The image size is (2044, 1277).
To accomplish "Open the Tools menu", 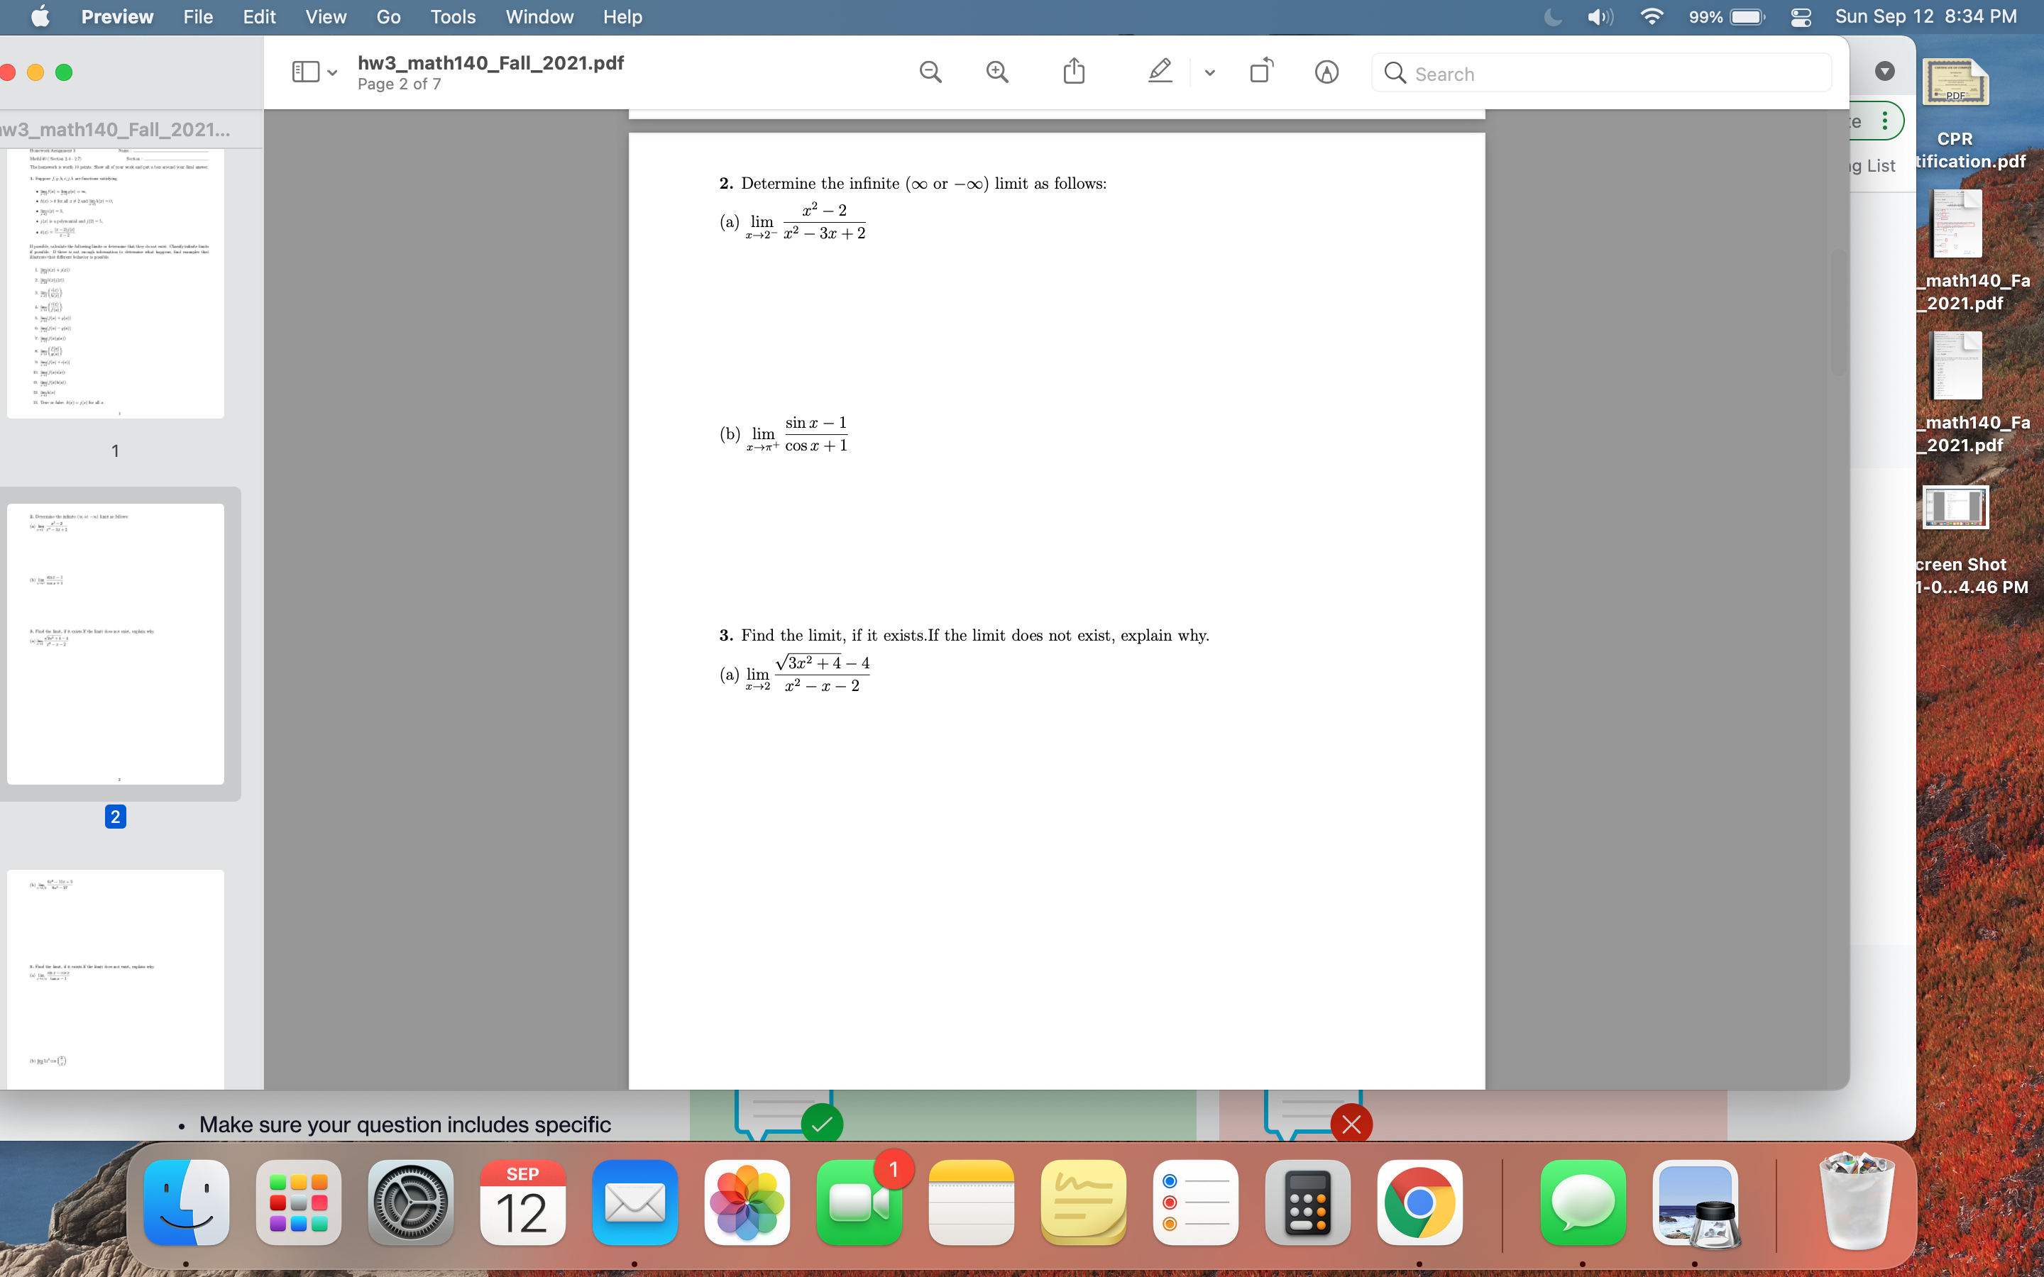I will click(x=453, y=16).
